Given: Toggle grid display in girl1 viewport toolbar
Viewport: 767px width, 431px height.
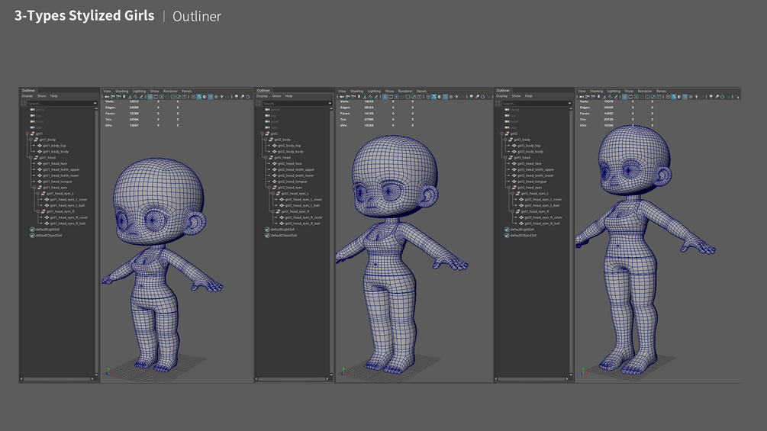Looking at the screenshot, I should point(150,97).
